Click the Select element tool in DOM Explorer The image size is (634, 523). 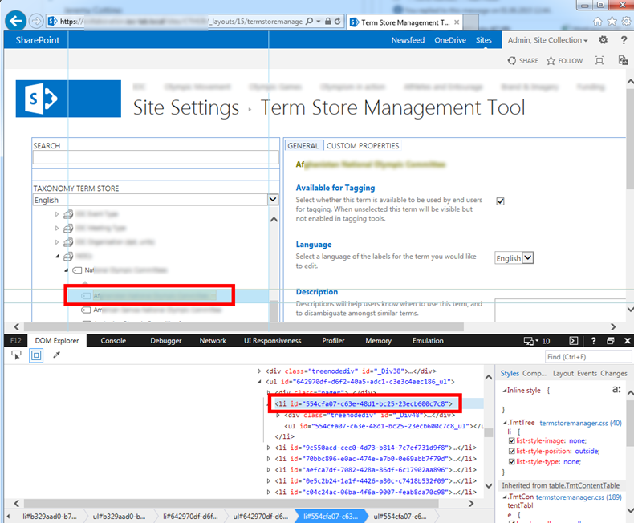tap(16, 355)
